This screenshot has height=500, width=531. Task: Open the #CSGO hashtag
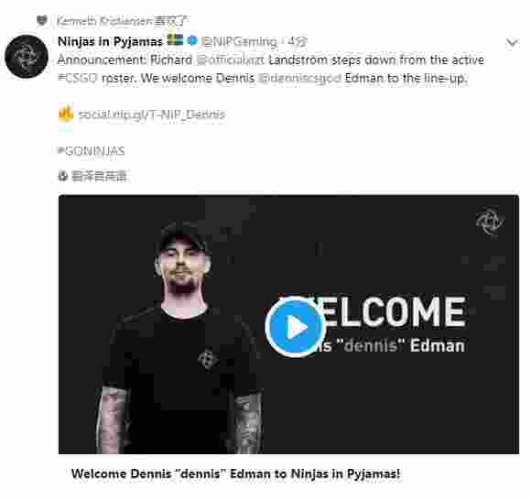[78, 79]
